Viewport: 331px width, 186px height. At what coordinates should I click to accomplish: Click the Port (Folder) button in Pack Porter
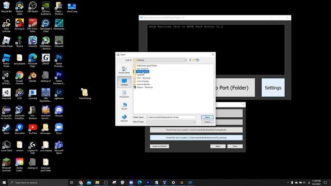coord(235,88)
